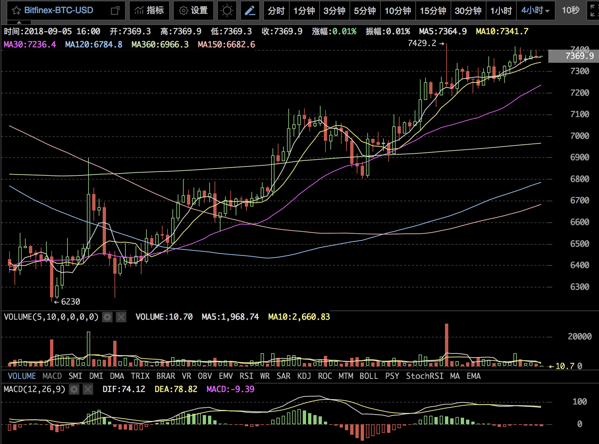Open the 设置 settings menu

194,11
